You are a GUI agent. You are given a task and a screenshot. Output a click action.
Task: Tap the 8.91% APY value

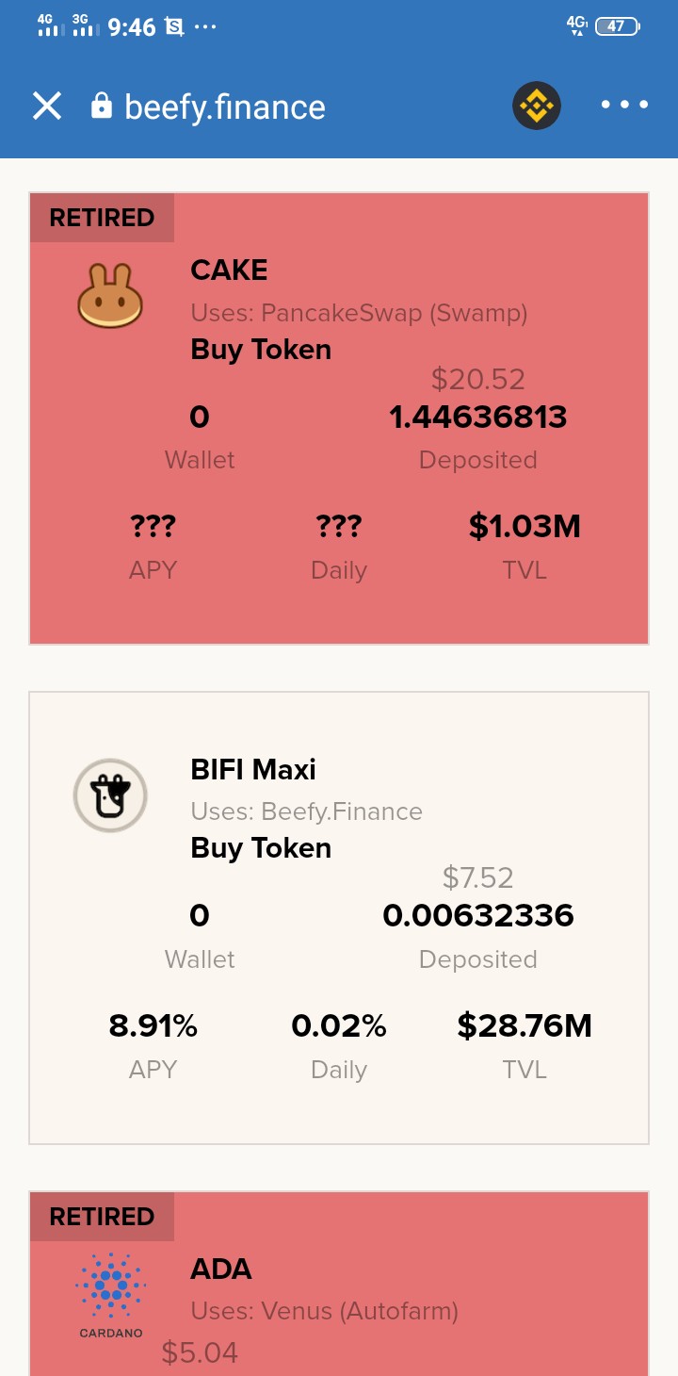tap(153, 1025)
